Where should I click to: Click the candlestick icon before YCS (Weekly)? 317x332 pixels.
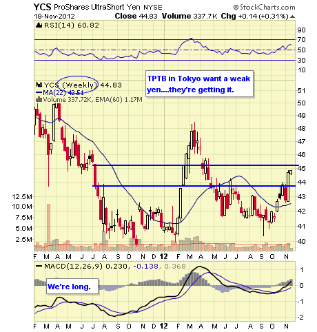tap(39, 85)
